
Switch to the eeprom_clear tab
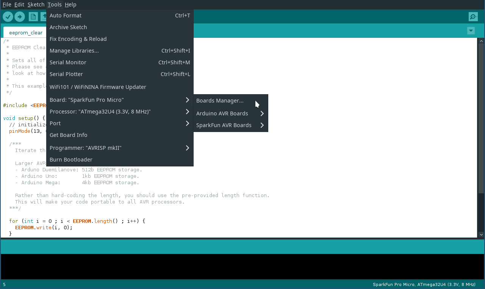tap(26, 33)
